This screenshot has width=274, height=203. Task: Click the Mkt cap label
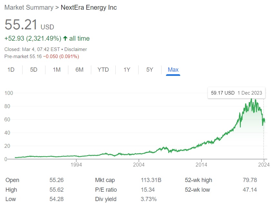pyautogui.click(x=105, y=180)
